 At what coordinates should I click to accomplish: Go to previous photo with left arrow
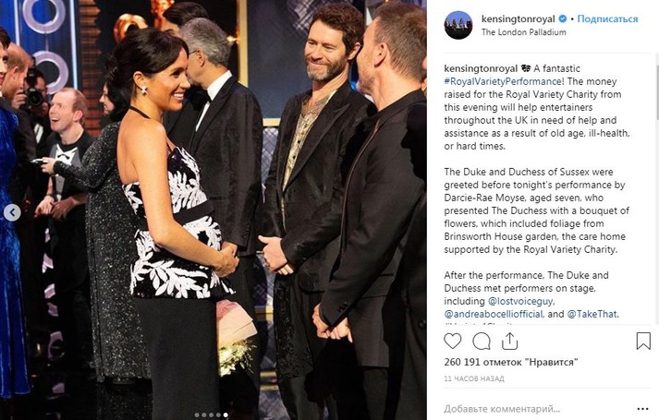click(12, 213)
